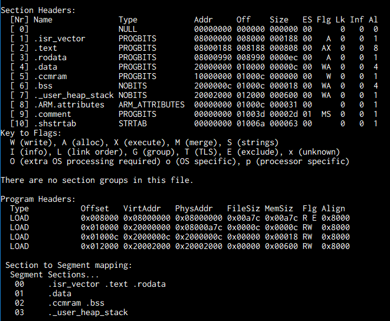Select the Flg header in section table
This screenshot has width=390, height=321.
pos(324,20)
